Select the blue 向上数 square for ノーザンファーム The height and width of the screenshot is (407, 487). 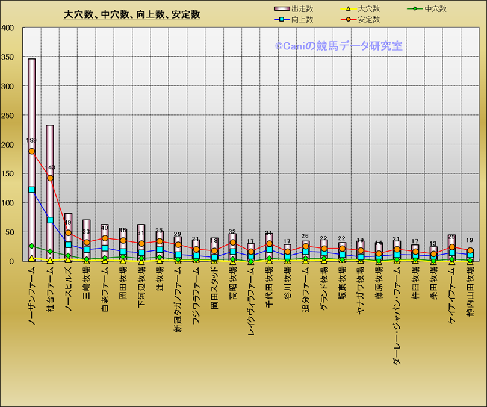click(x=32, y=190)
